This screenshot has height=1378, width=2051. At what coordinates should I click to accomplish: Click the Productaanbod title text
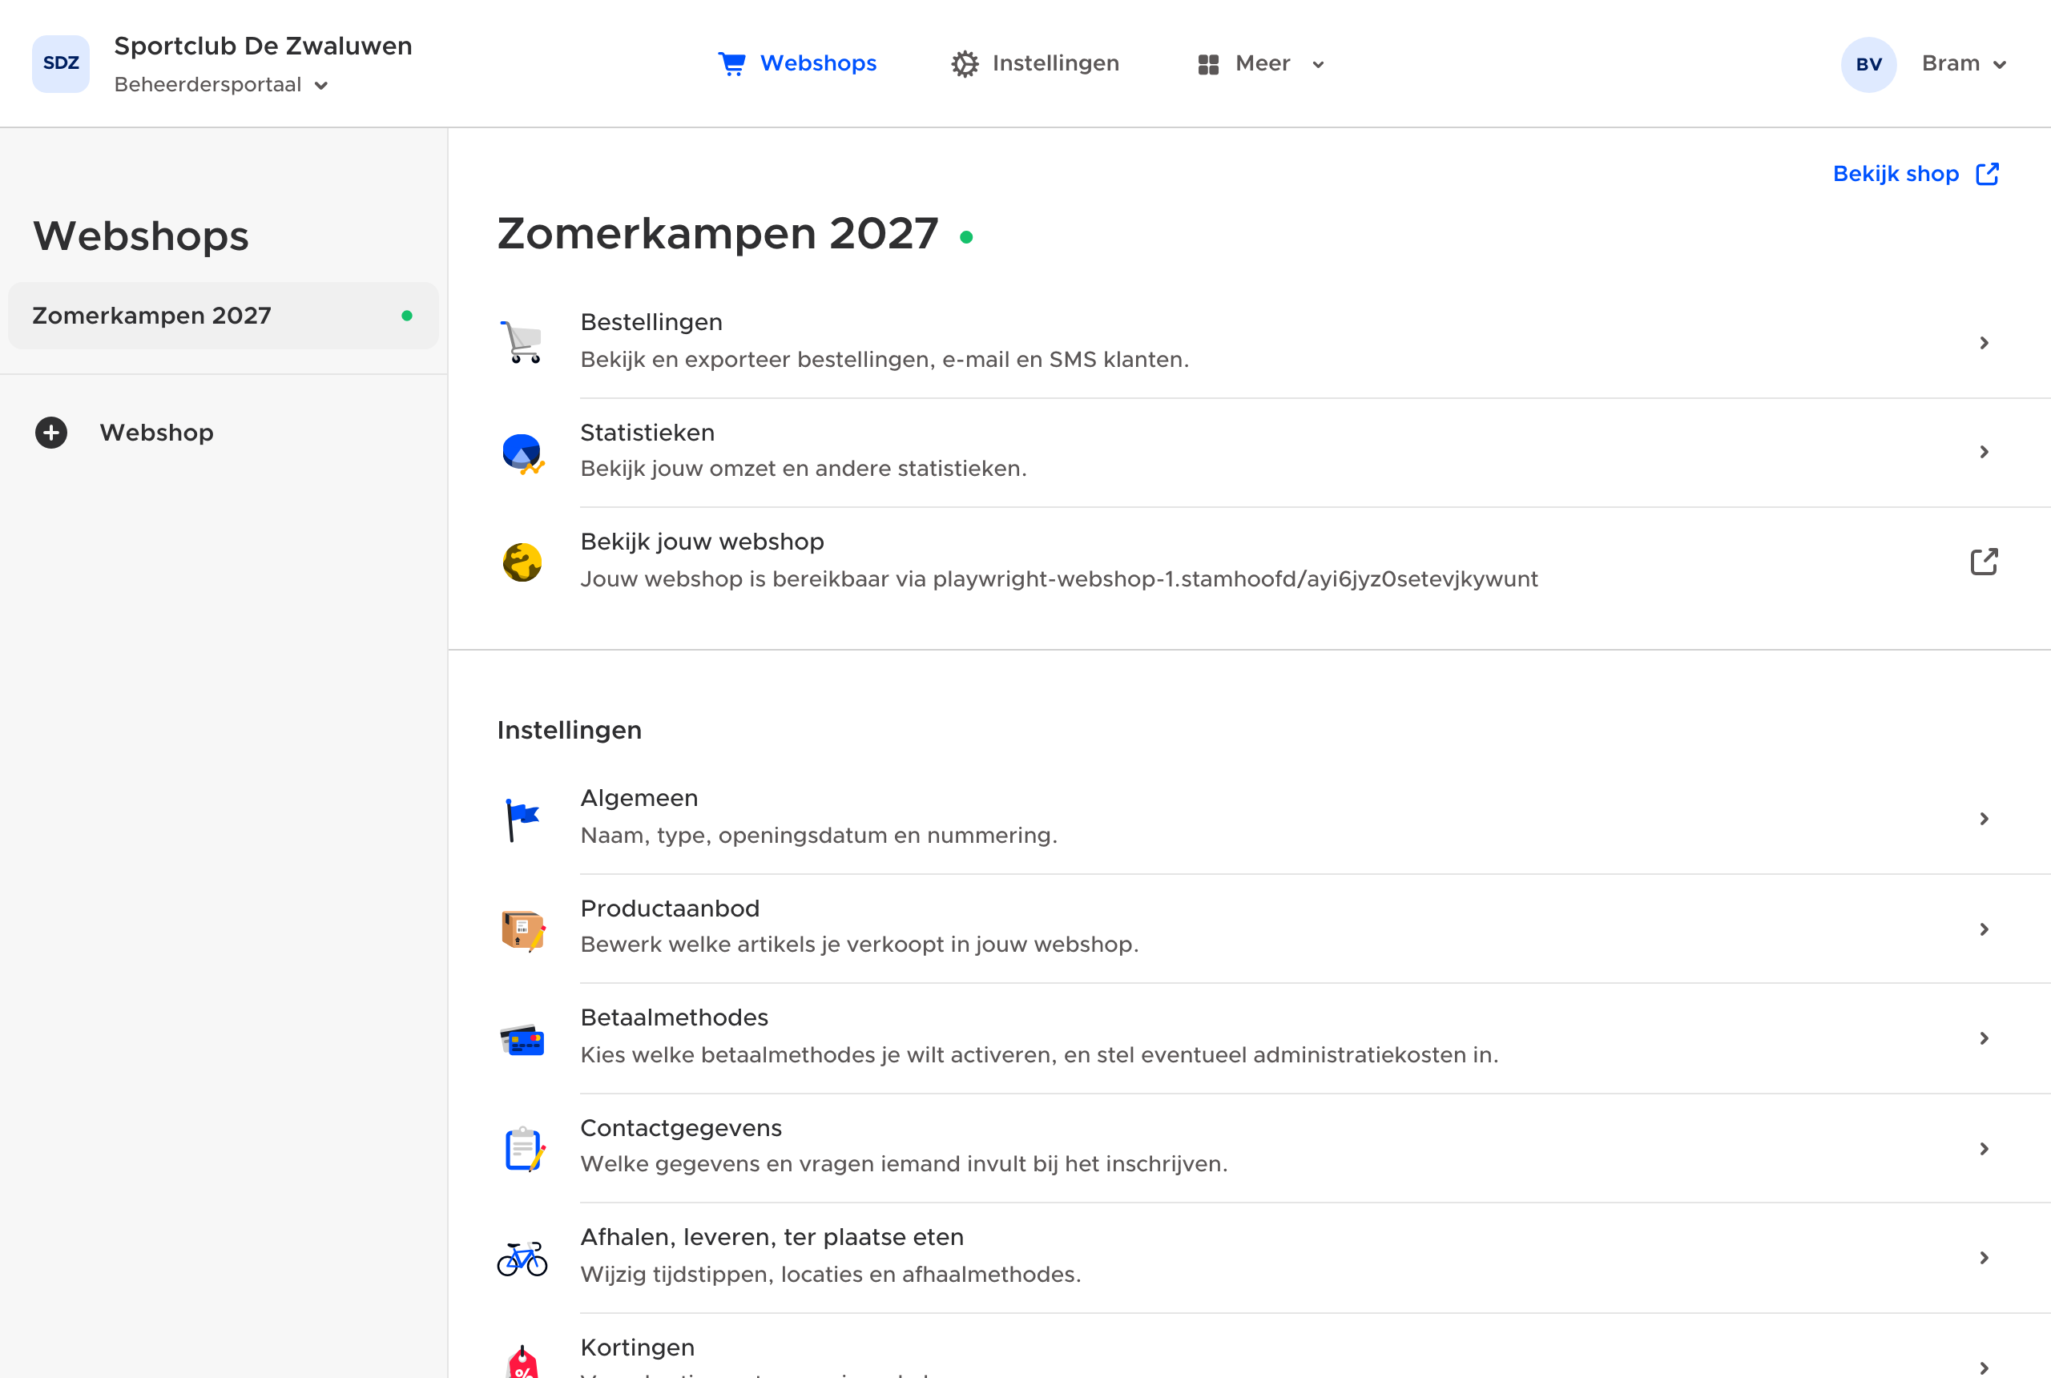point(670,909)
